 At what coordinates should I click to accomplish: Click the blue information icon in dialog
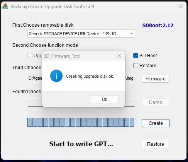click(x=56, y=76)
